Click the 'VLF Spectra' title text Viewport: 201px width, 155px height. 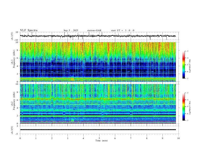pyautogui.click(x=29, y=30)
